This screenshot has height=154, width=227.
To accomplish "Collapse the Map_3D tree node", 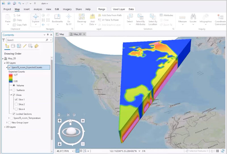I will (x=3, y=59).
